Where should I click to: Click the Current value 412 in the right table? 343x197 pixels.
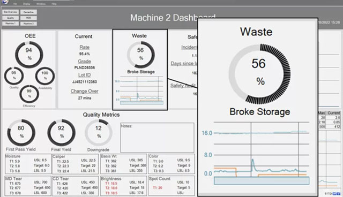click(x=337, y=127)
